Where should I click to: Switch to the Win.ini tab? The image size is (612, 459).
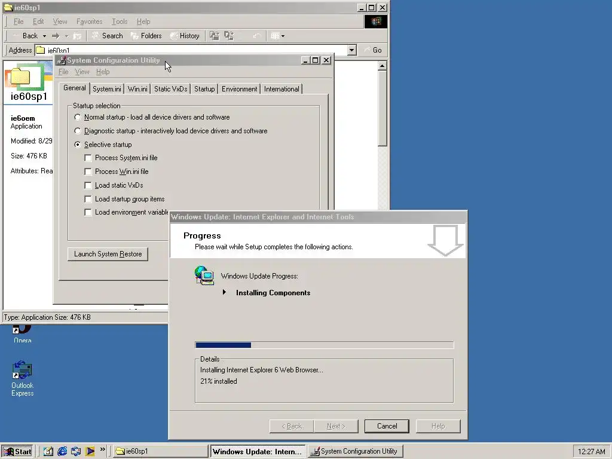click(x=137, y=89)
